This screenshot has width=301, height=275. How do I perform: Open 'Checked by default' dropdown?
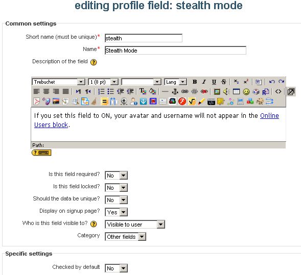(x=116, y=268)
